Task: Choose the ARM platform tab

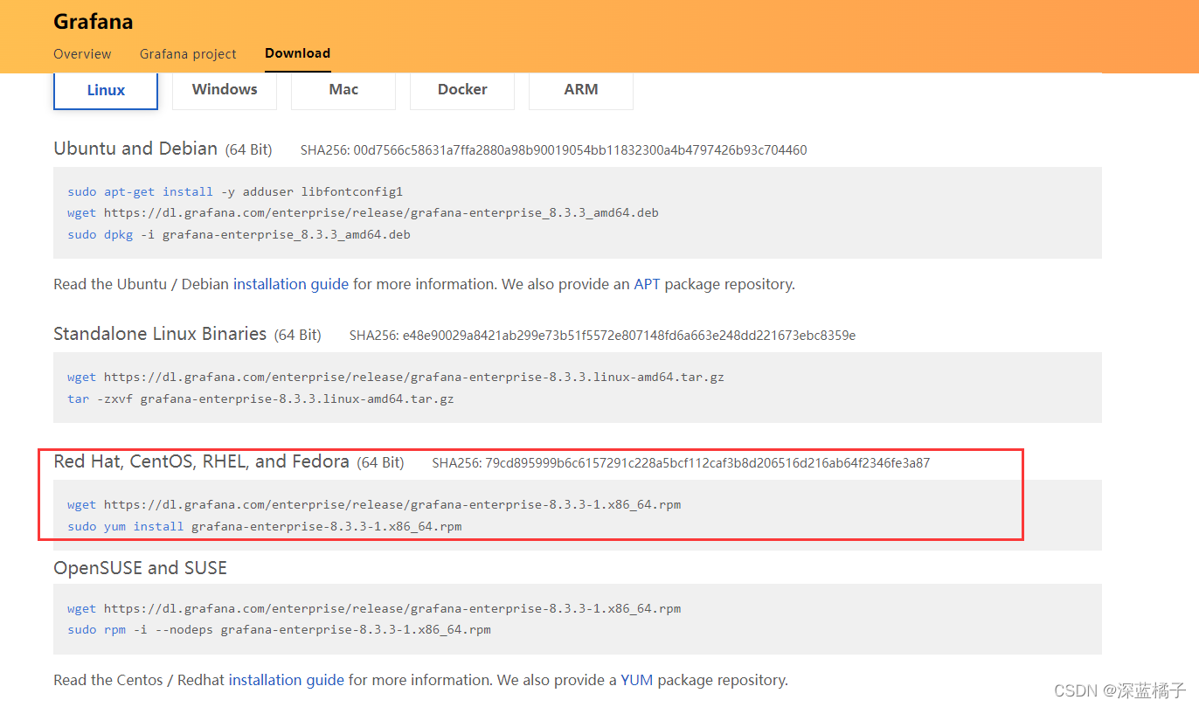Action: tap(581, 90)
